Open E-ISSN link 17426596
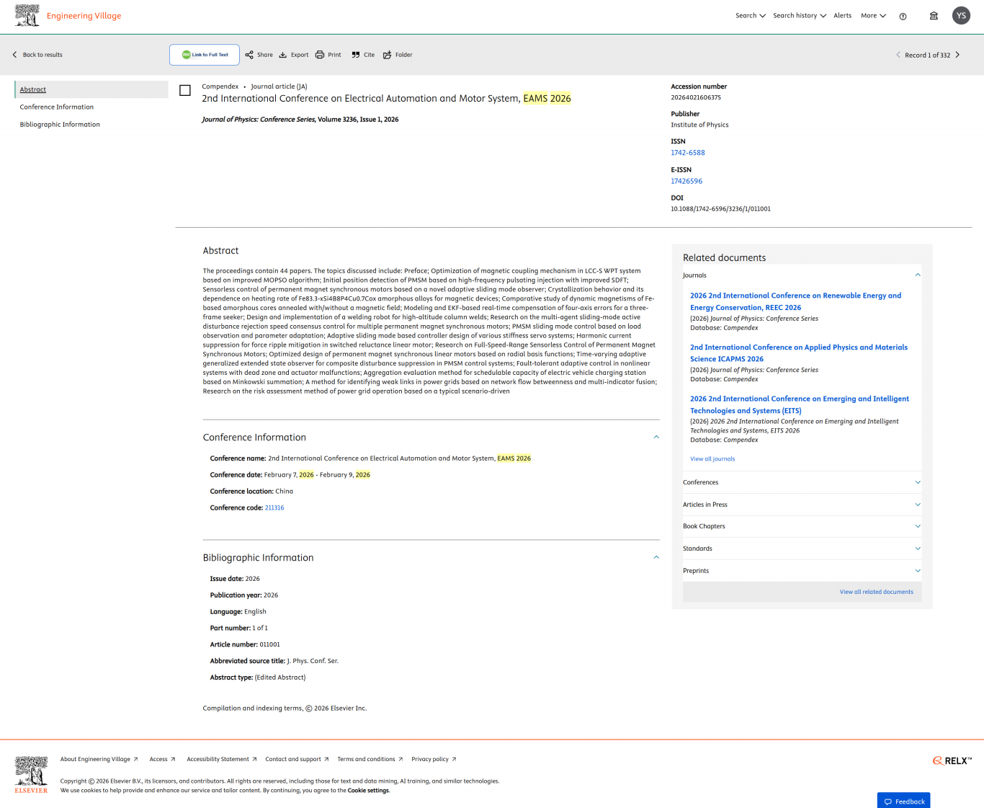This screenshot has width=984, height=808. pyautogui.click(x=686, y=181)
